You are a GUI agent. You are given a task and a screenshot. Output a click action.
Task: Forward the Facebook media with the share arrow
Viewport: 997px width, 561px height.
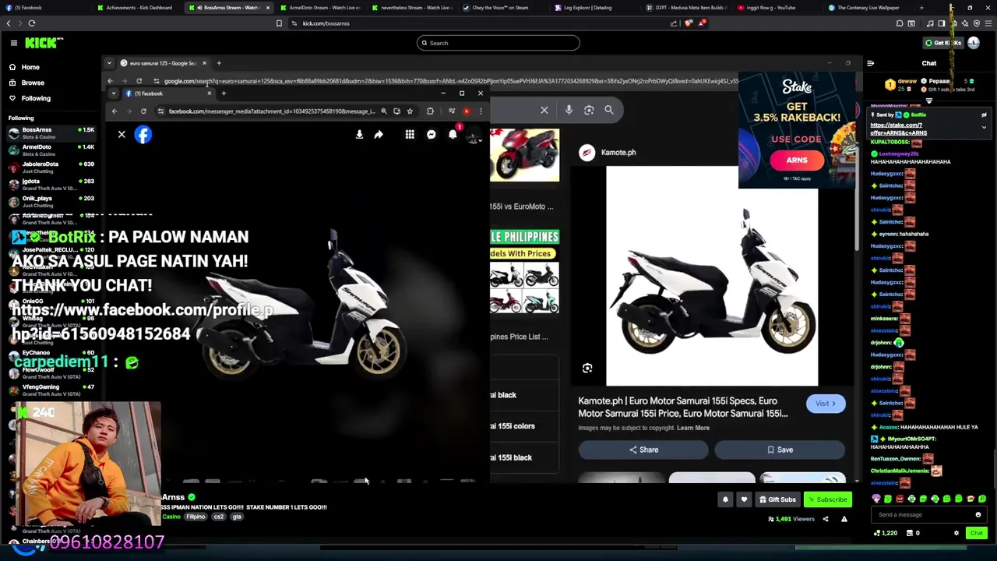379,135
